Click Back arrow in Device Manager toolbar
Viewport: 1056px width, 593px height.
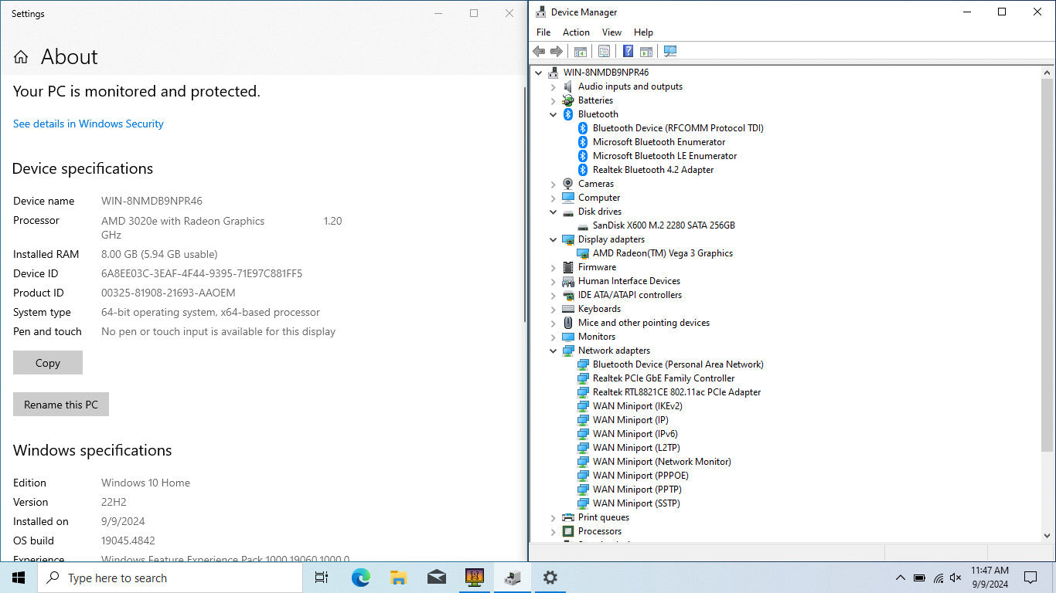coord(539,51)
